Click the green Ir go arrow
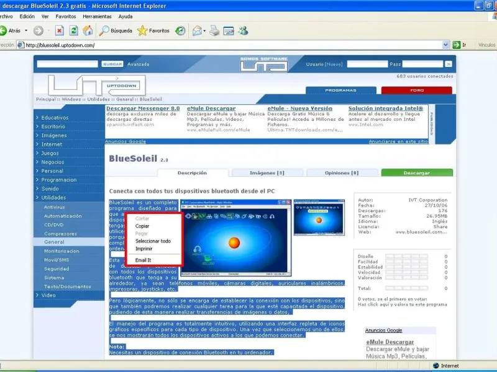The image size is (497, 372). (456, 45)
